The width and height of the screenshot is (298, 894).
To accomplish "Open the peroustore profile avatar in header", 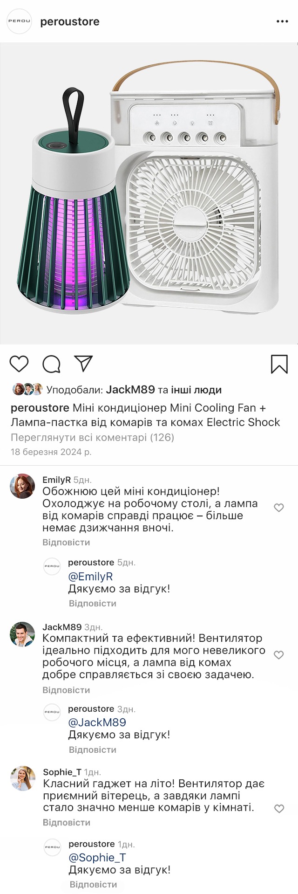I will click(20, 21).
